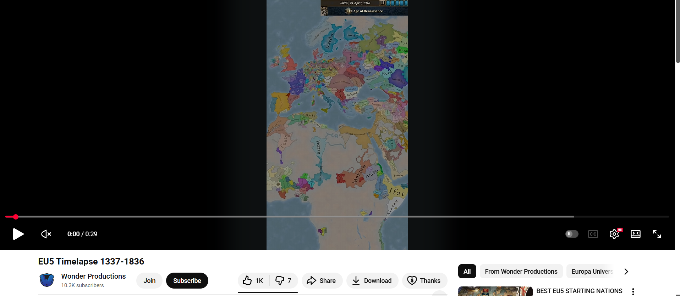The image size is (680, 296).
Task: Open the video settings gear
Action: point(614,234)
